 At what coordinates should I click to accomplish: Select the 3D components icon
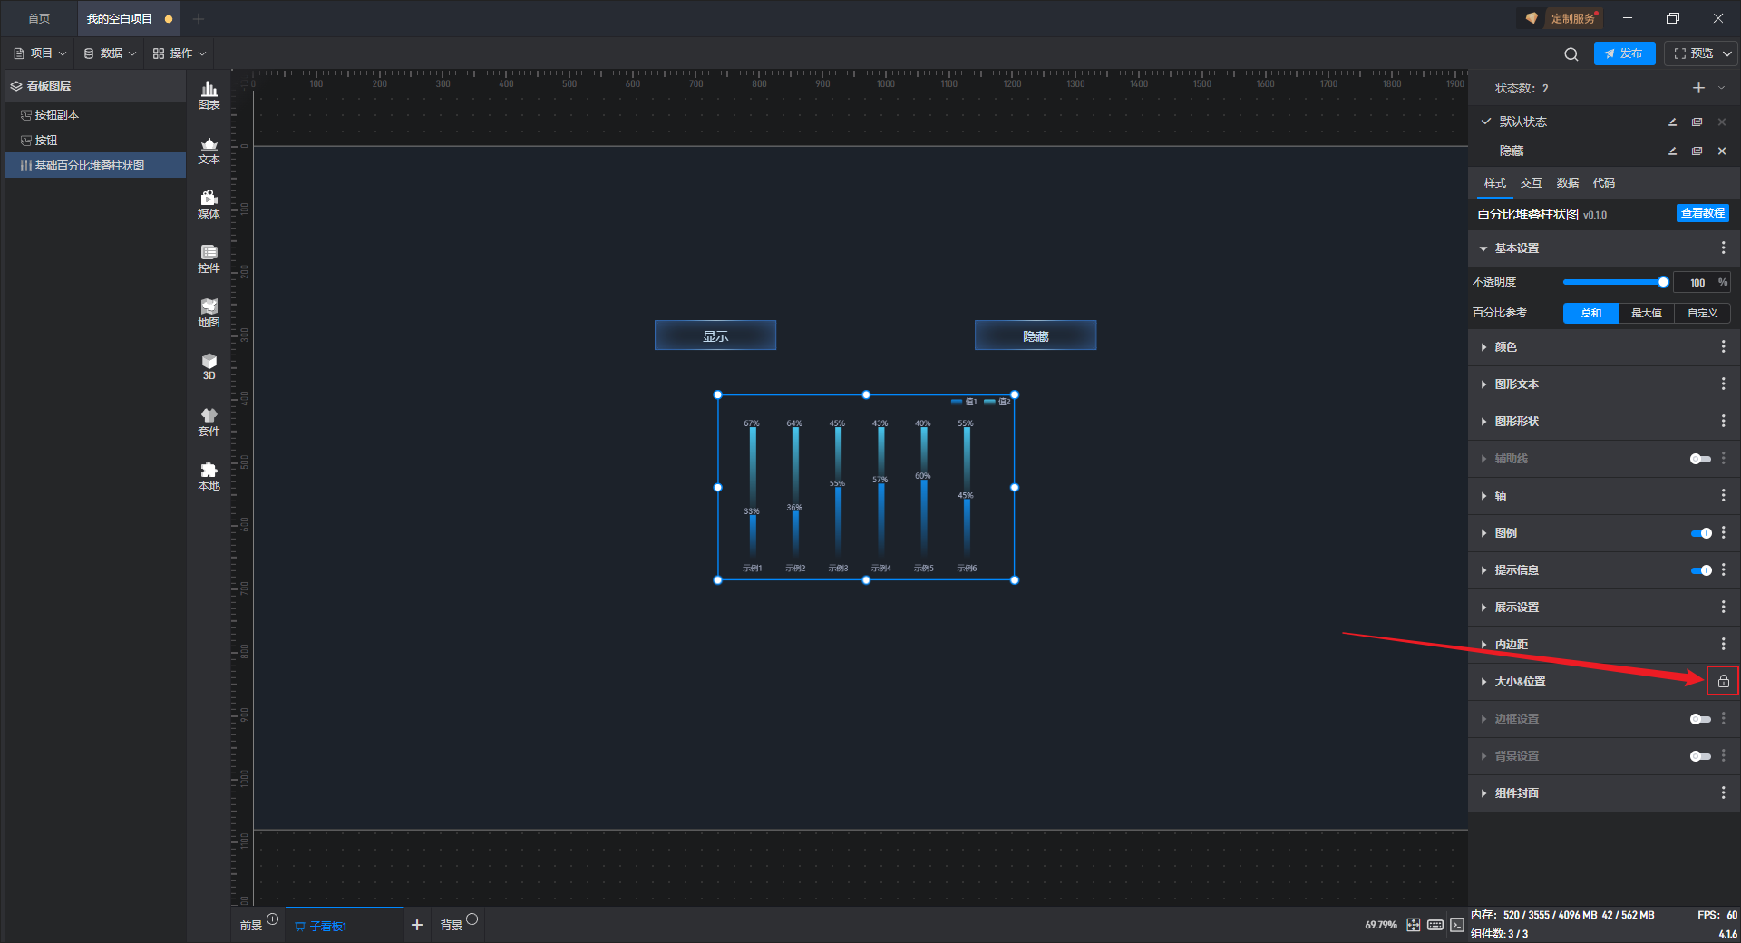click(209, 366)
